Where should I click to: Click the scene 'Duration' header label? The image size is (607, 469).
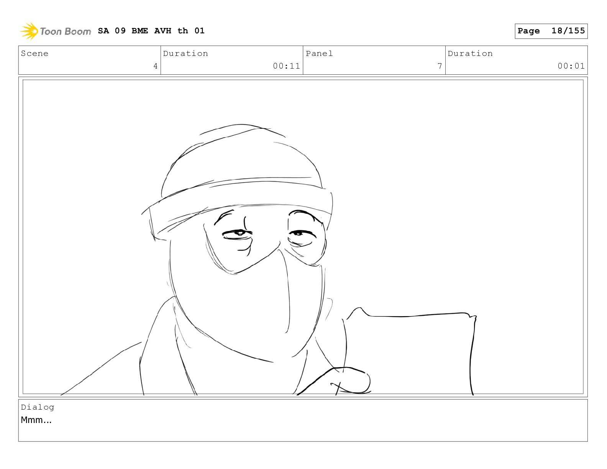(x=186, y=54)
